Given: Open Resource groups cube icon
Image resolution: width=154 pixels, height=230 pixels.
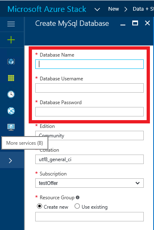Looking at the screenshot, I should click(x=11, y=61).
